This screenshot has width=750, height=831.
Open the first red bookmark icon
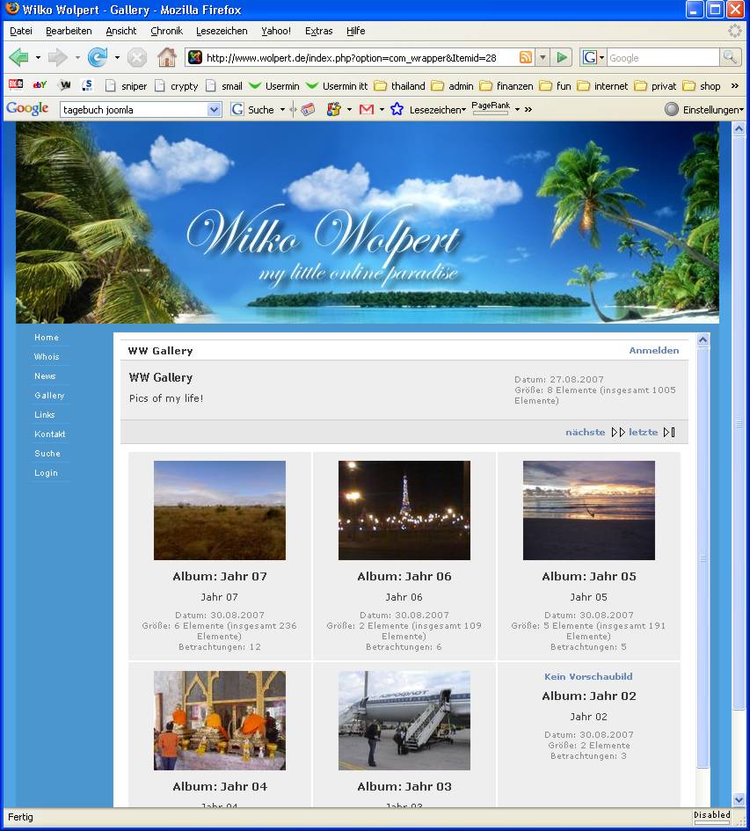(x=16, y=85)
